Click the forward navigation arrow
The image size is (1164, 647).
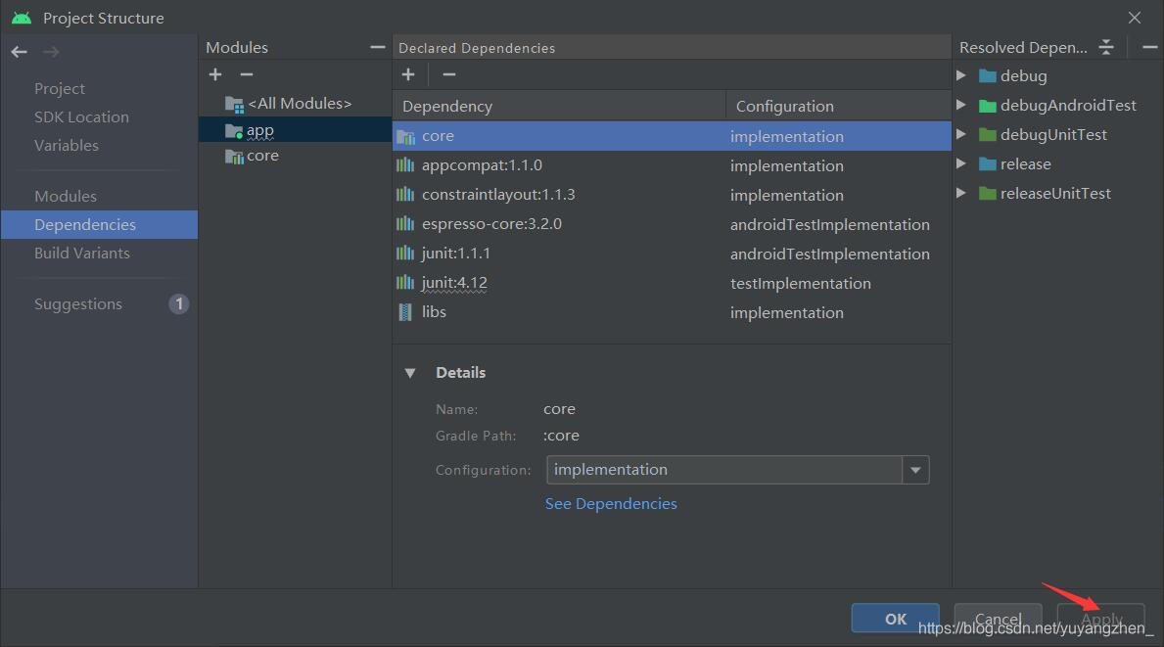tap(51, 52)
